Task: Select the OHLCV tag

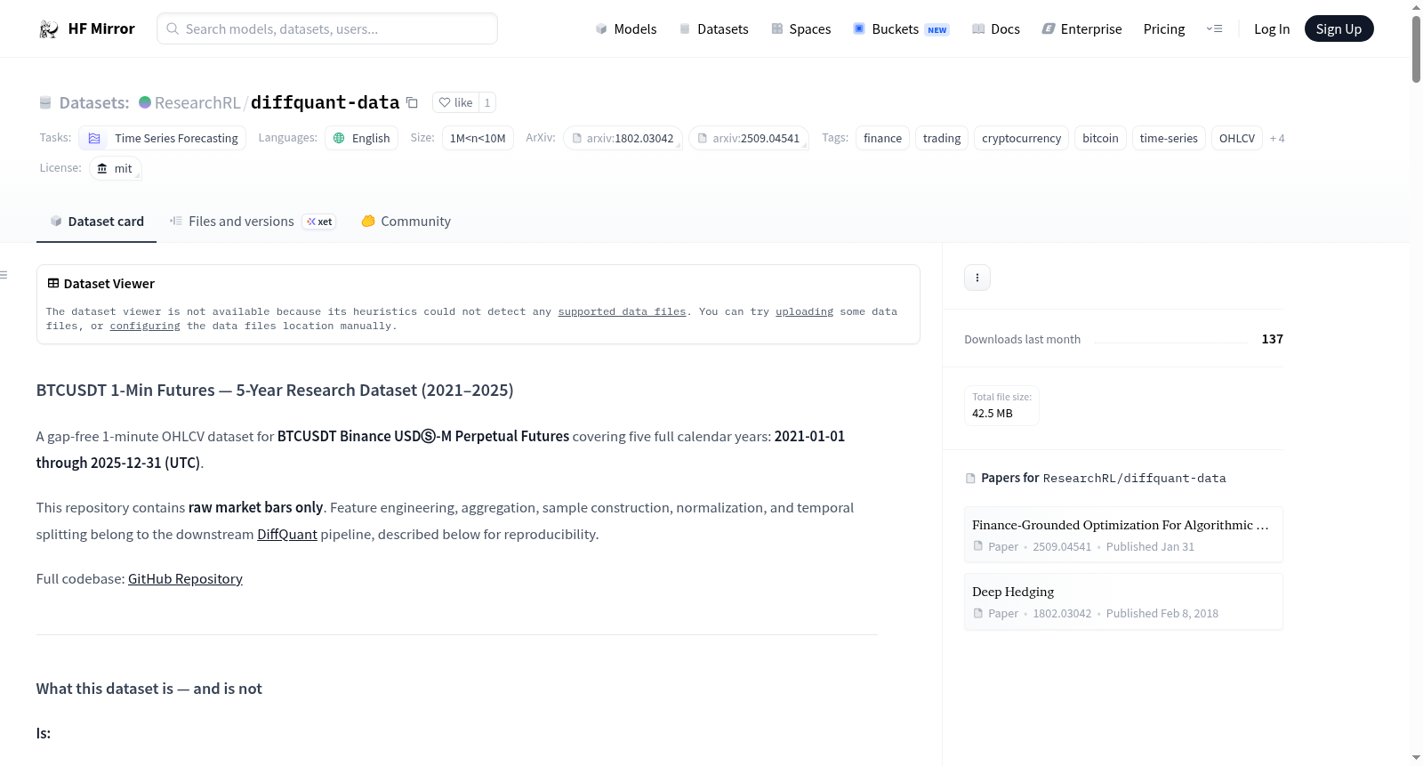Action: point(1237,138)
